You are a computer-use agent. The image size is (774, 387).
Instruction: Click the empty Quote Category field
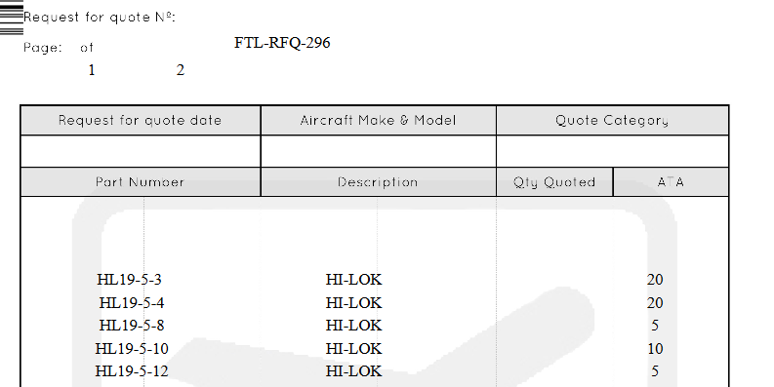[612, 151]
